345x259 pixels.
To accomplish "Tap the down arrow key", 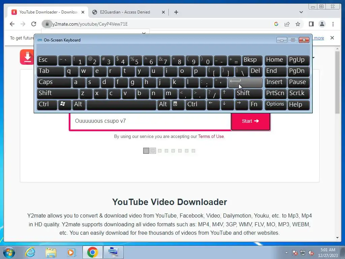I will [x=227, y=105].
